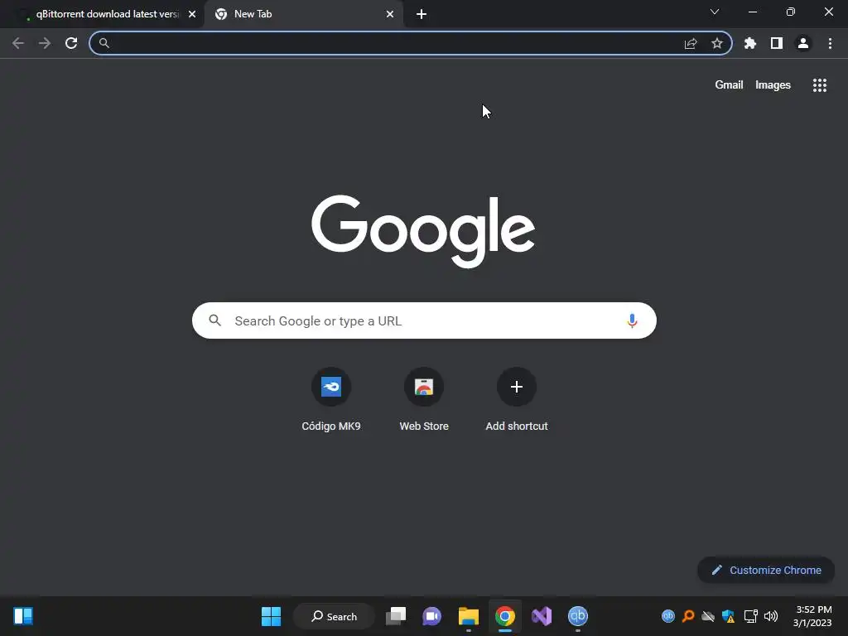Bookmark this tab with the star icon
848x636 pixels.
tap(717, 43)
